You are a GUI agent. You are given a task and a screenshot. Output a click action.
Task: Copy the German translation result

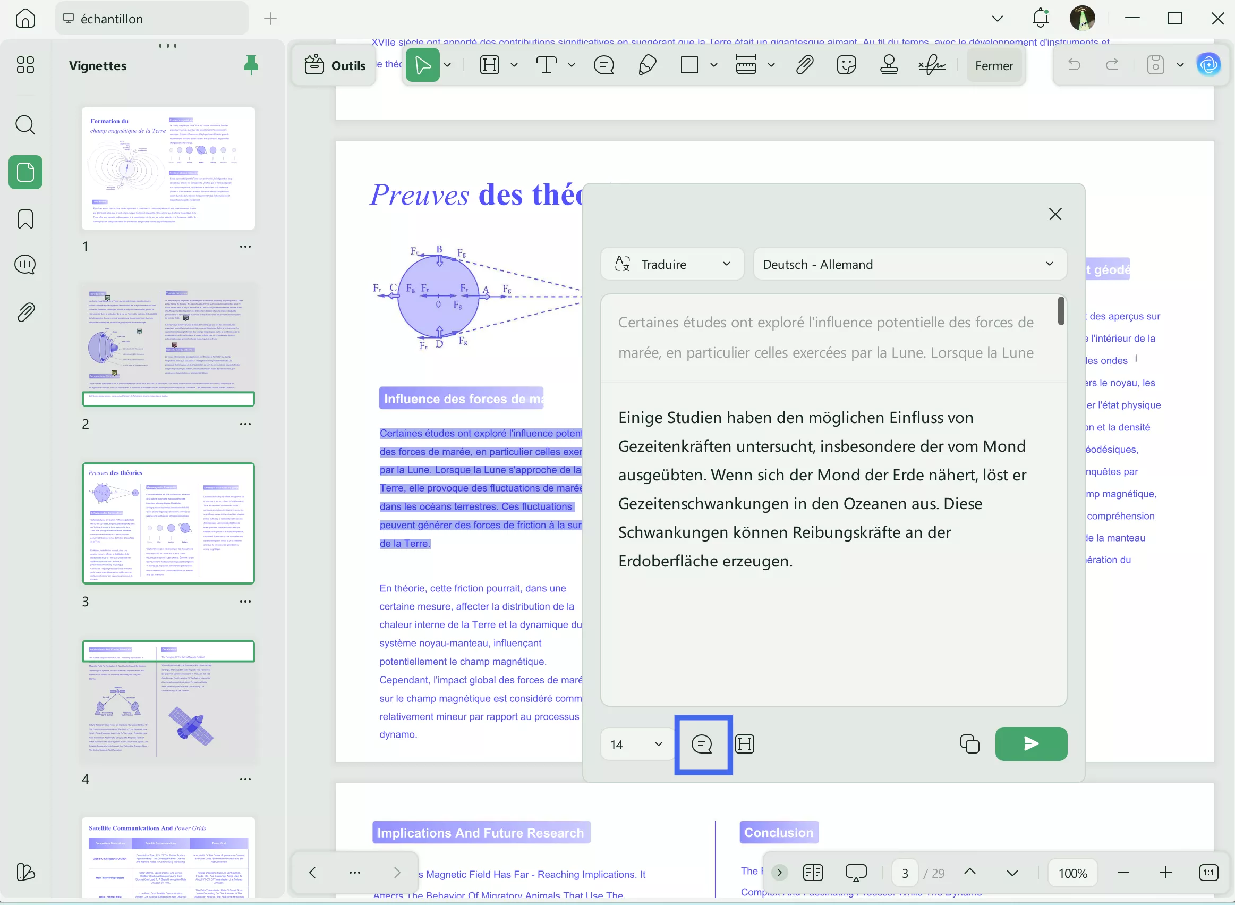pos(969,743)
